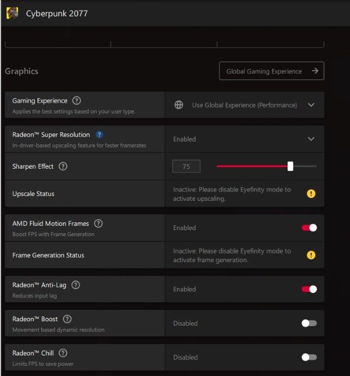The width and height of the screenshot is (350, 376).
Task: Switch on the Radeon Chill toggle
Action: (x=309, y=358)
